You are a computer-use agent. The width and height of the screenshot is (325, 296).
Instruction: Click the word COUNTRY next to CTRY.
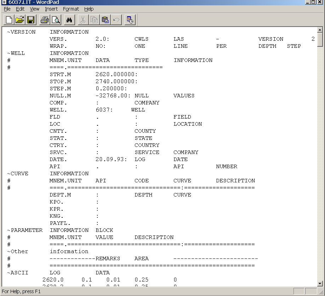click(147, 145)
